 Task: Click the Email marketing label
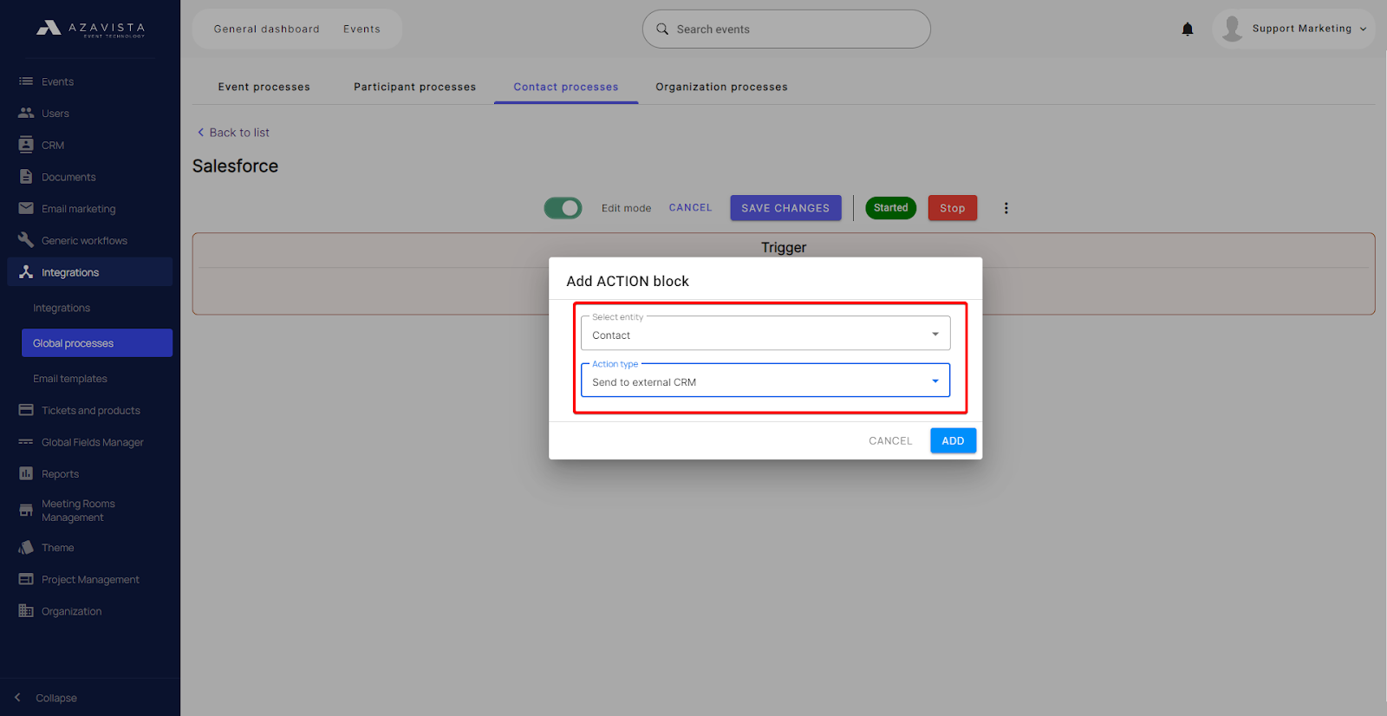[79, 209]
